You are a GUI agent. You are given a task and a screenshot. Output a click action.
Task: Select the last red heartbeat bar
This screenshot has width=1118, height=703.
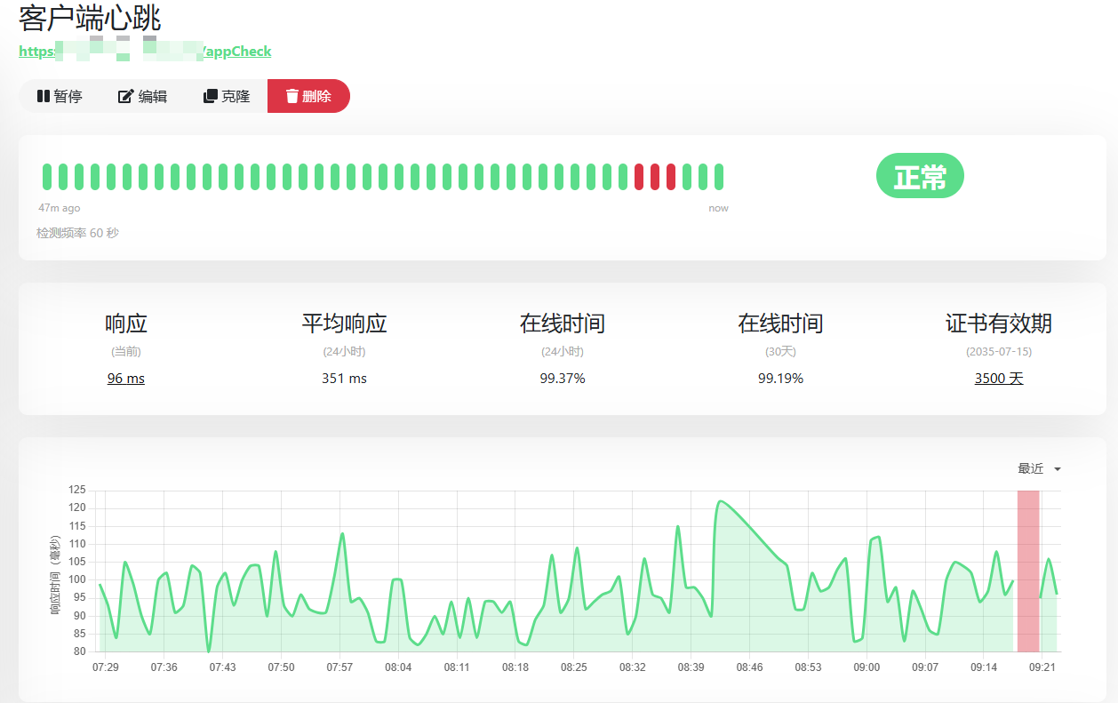pos(671,177)
